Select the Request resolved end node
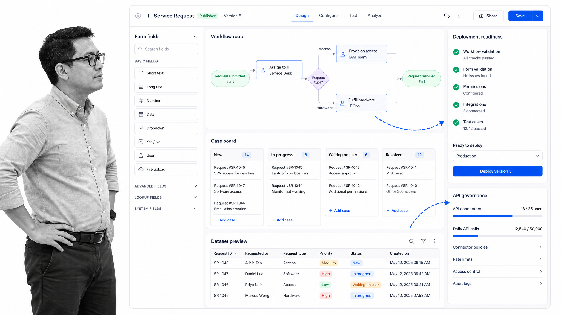This screenshot has width=561, height=315. tap(421, 79)
